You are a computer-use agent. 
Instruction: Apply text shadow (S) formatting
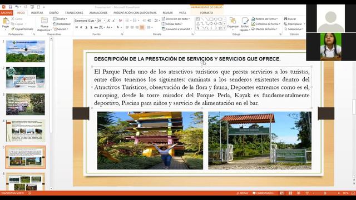(91, 27)
